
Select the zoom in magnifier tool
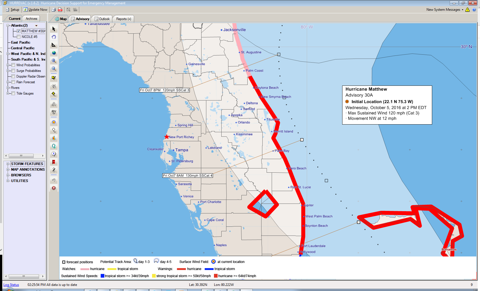tap(54, 61)
